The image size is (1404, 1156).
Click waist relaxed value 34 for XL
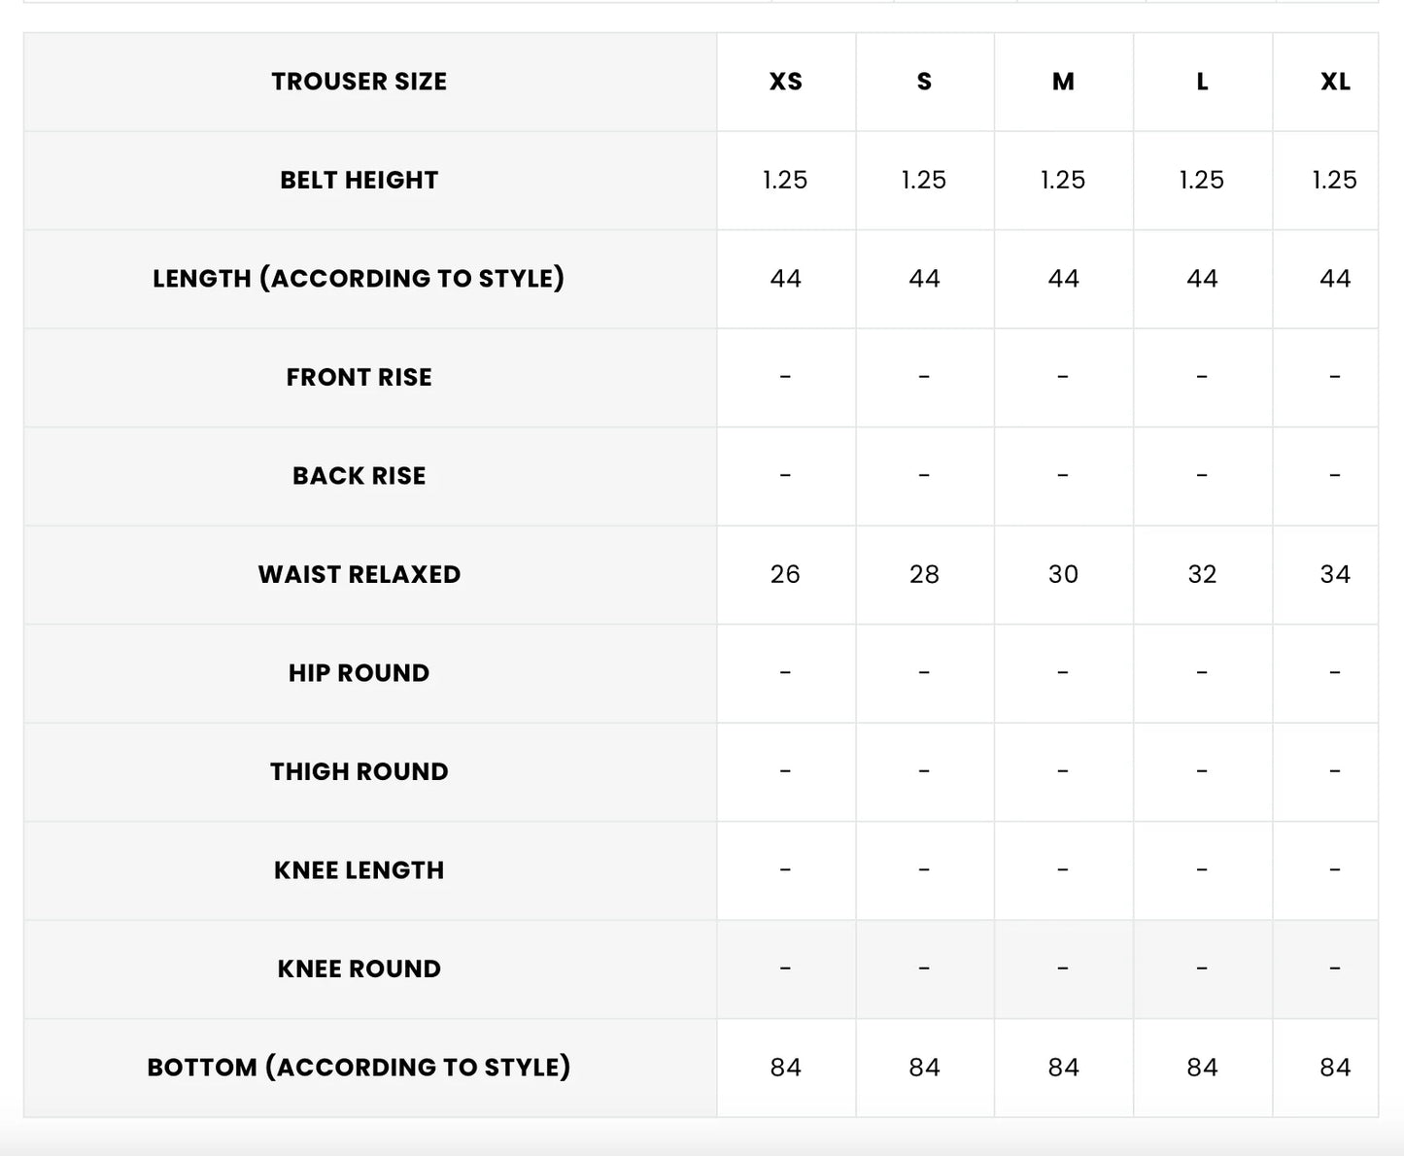click(x=1335, y=574)
